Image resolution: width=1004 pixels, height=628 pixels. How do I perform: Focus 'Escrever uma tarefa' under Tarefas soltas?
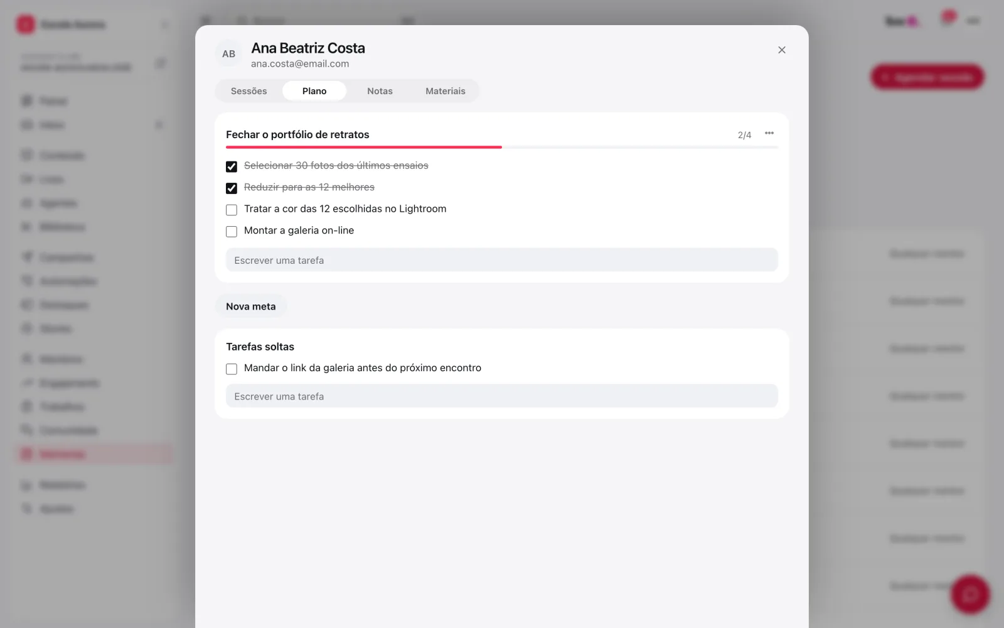[502, 396]
